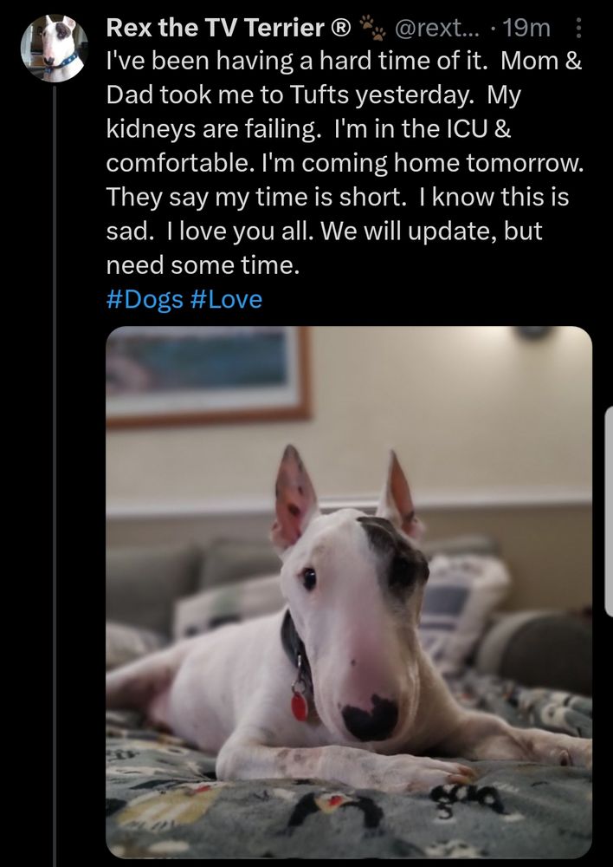The image size is (613, 867).
Task: Click the framed painting in photo background
Action: [208, 375]
